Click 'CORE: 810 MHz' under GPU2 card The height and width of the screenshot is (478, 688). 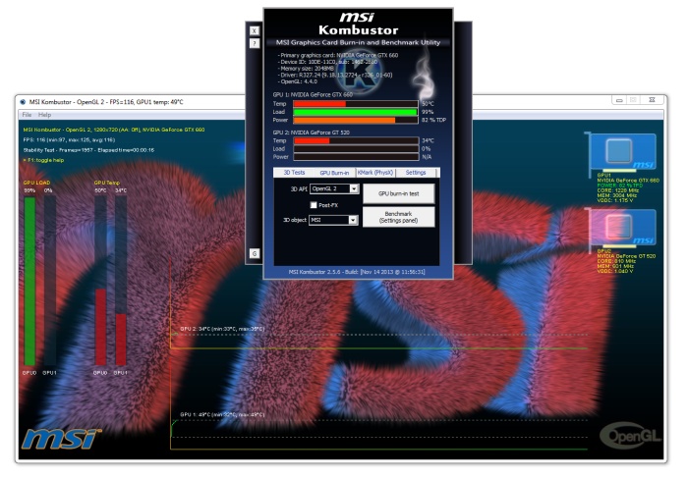[x=616, y=261]
